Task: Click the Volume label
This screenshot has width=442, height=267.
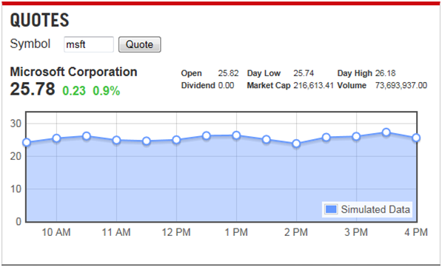Action: (352, 85)
